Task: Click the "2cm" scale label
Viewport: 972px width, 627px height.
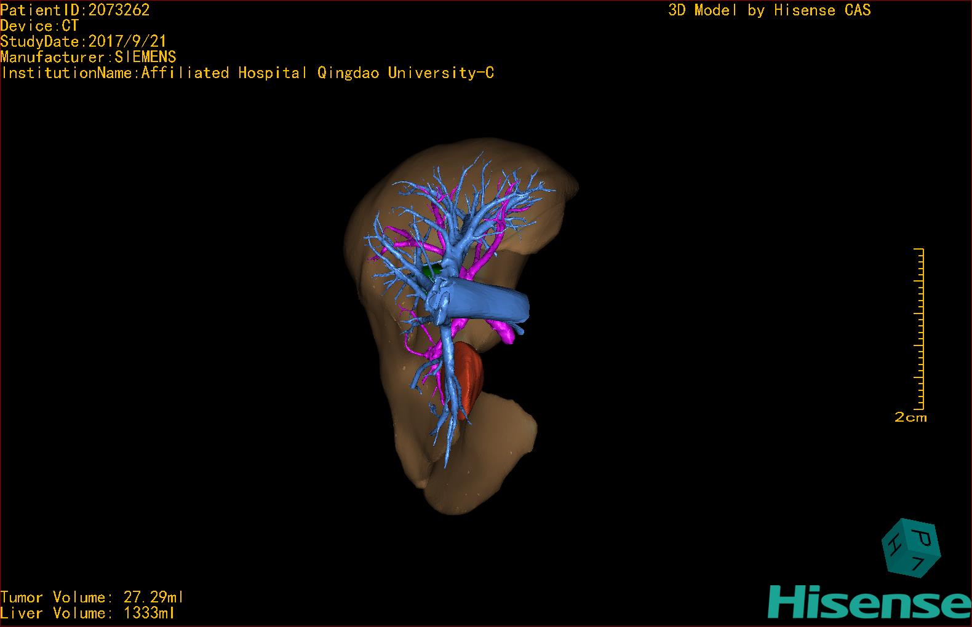Action: (x=910, y=417)
